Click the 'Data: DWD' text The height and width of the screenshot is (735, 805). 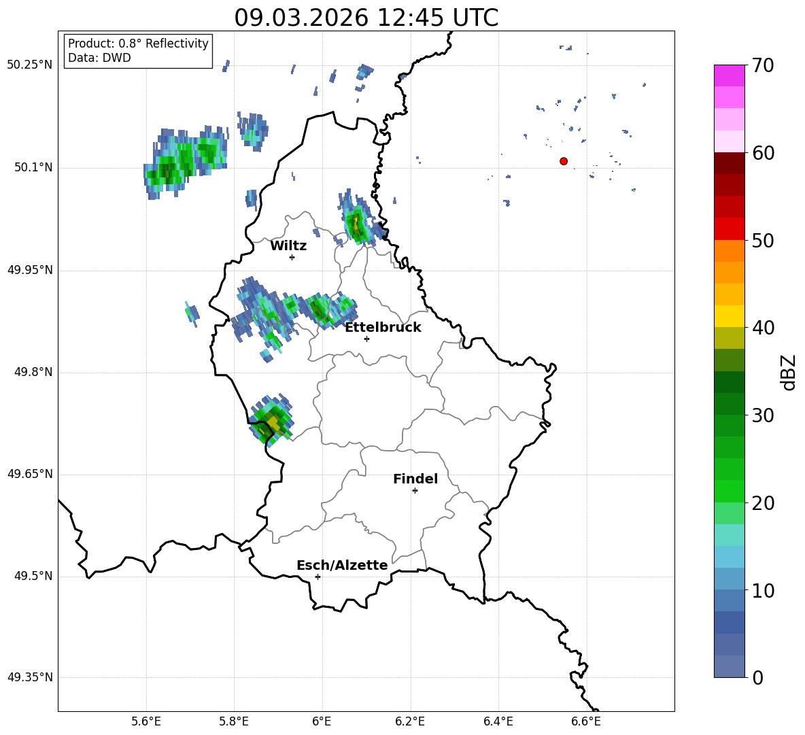(99, 58)
